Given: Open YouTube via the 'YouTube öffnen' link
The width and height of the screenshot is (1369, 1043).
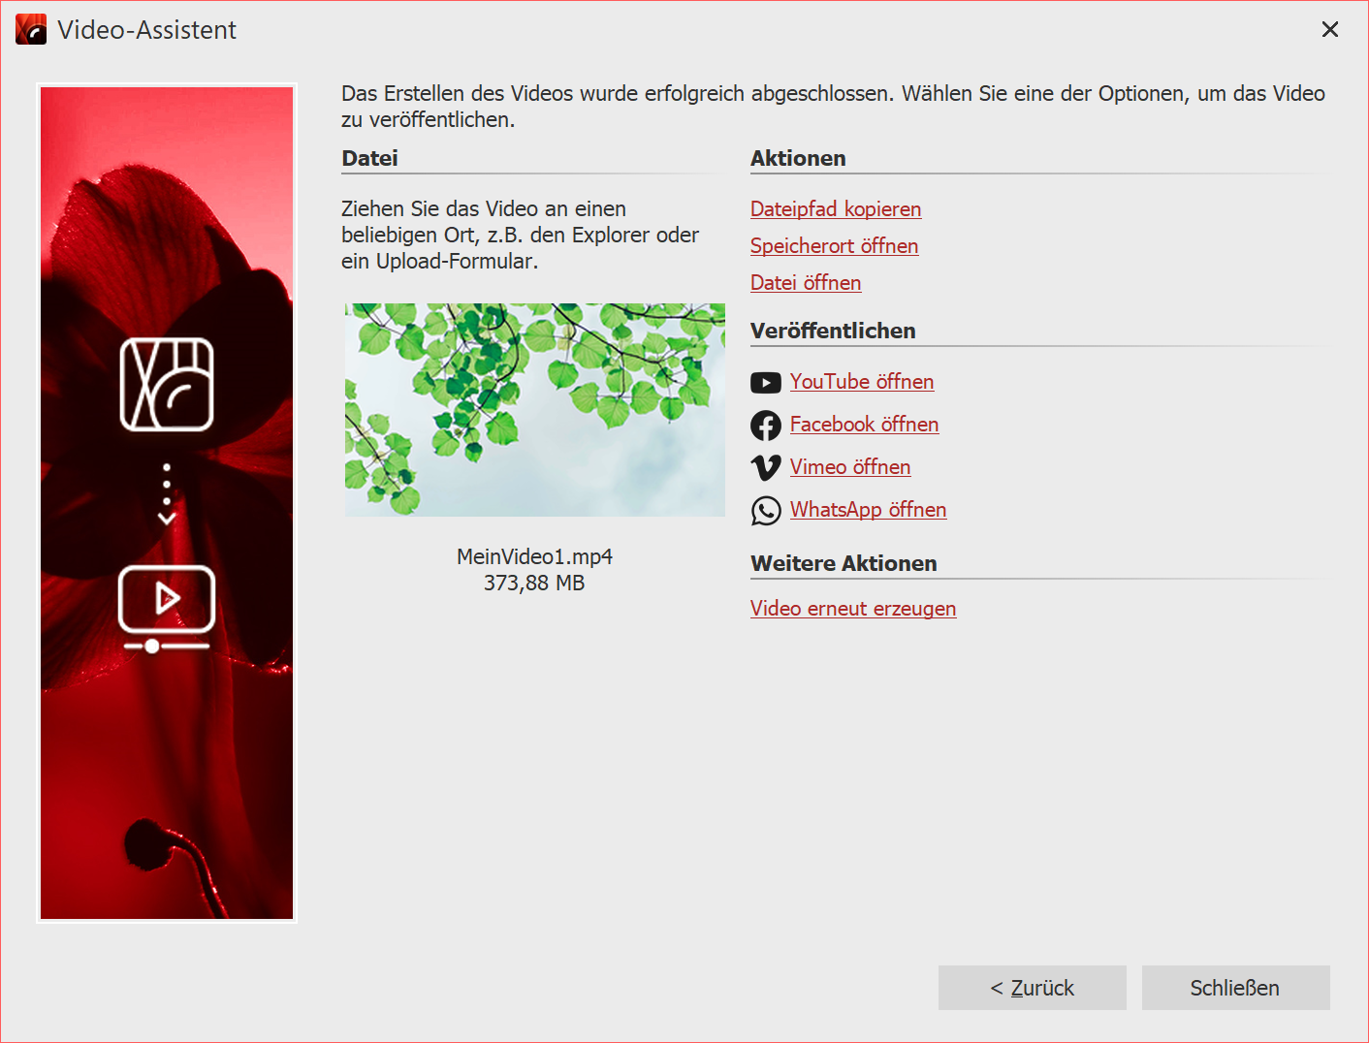Looking at the screenshot, I should pyautogui.click(x=861, y=381).
